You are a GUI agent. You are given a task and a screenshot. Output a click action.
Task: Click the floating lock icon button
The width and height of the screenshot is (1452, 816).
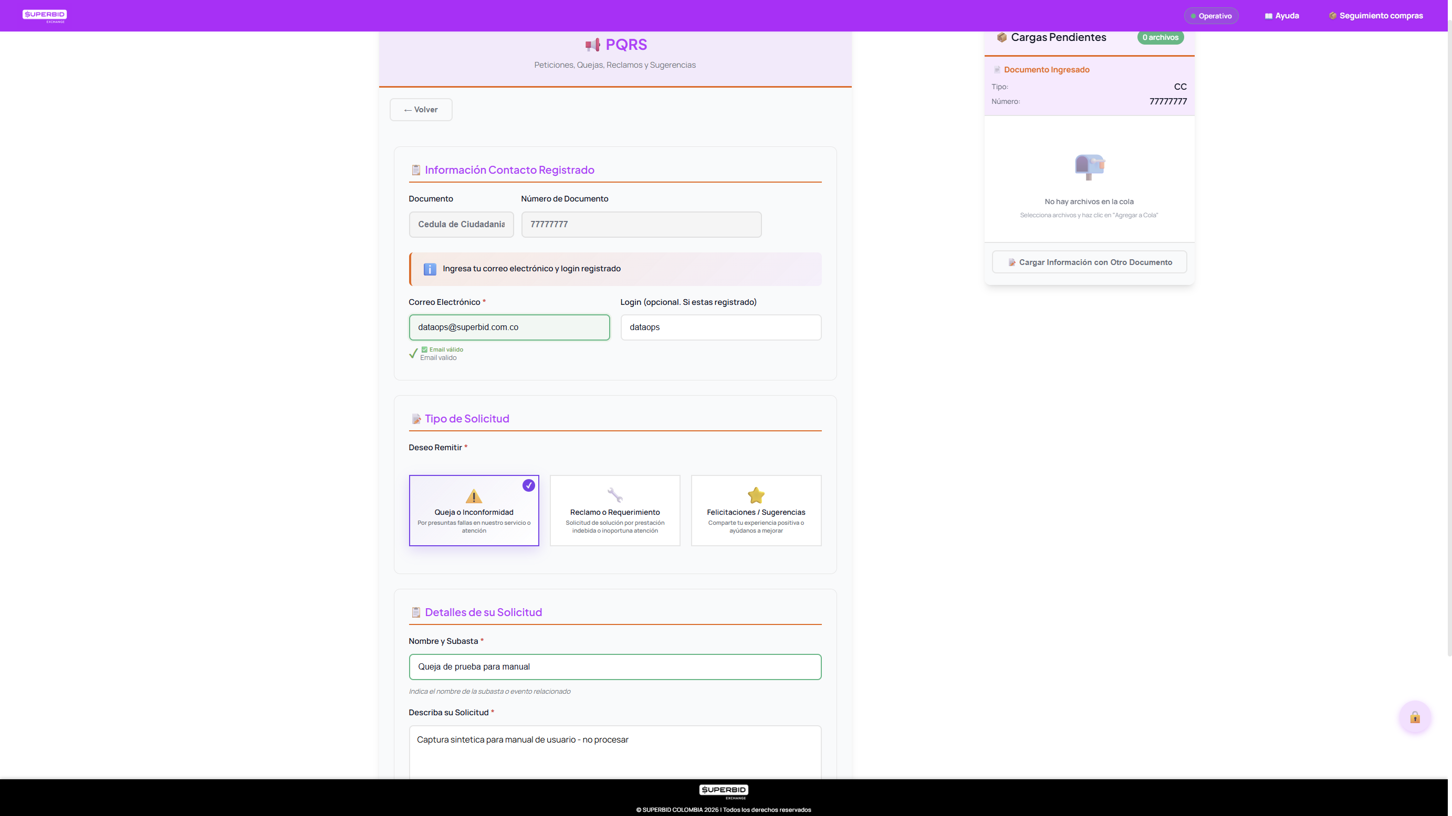pyautogui.click(x=1415, y=717)
